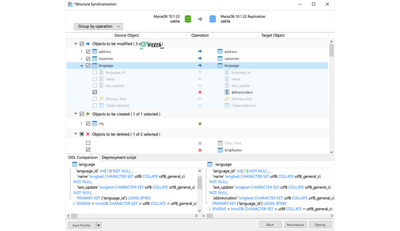
Task: Click left DDL pane vertical scrollbar thumb
Action: (200, 183)
